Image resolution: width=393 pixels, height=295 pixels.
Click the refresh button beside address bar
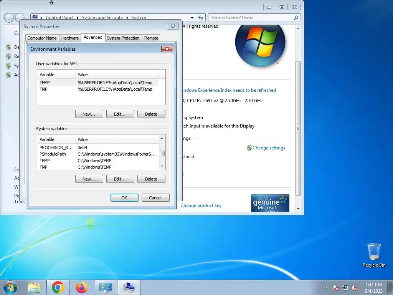tap(200, 18)
